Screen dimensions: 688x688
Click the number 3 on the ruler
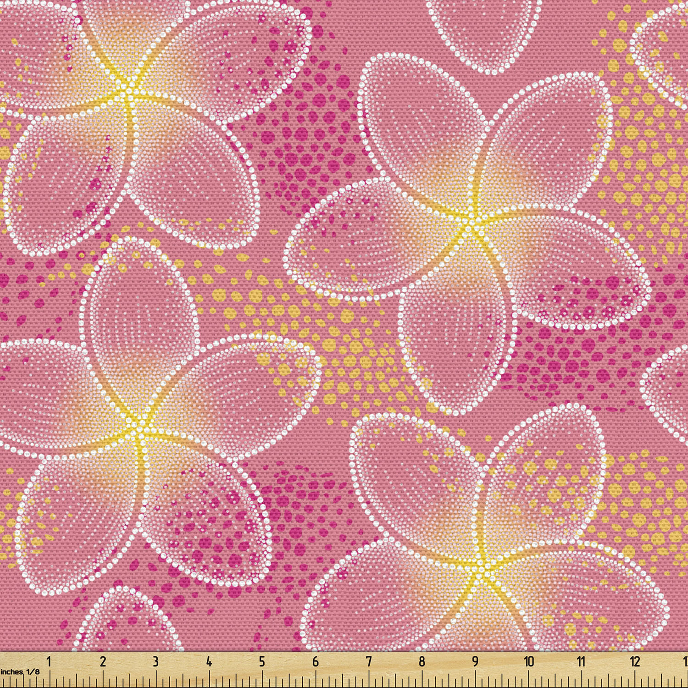pyautogui.click(x=155, y=661)
